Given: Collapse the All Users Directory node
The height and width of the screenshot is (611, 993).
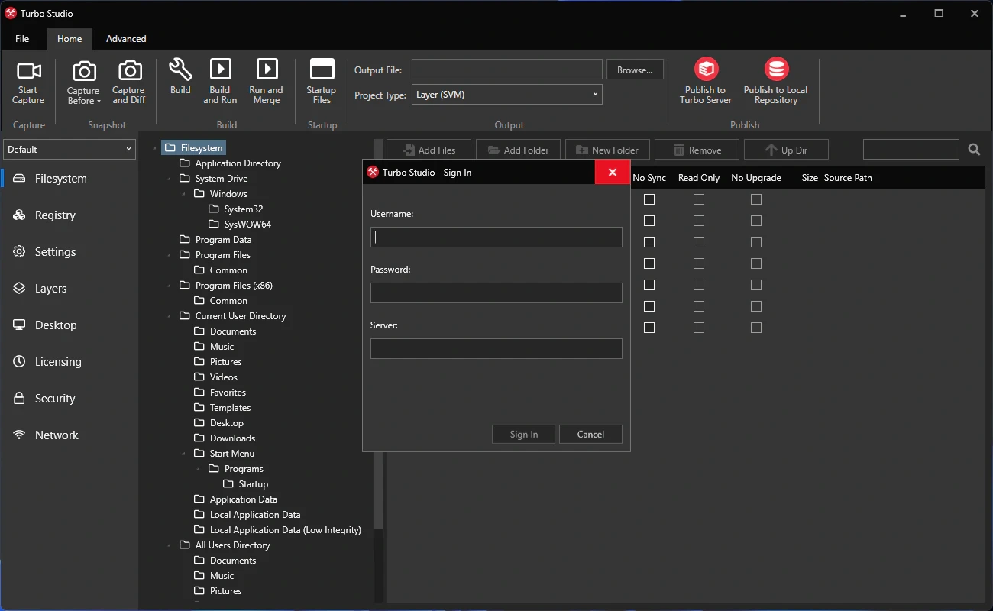Looking at the screenshot, I should 170,545.
